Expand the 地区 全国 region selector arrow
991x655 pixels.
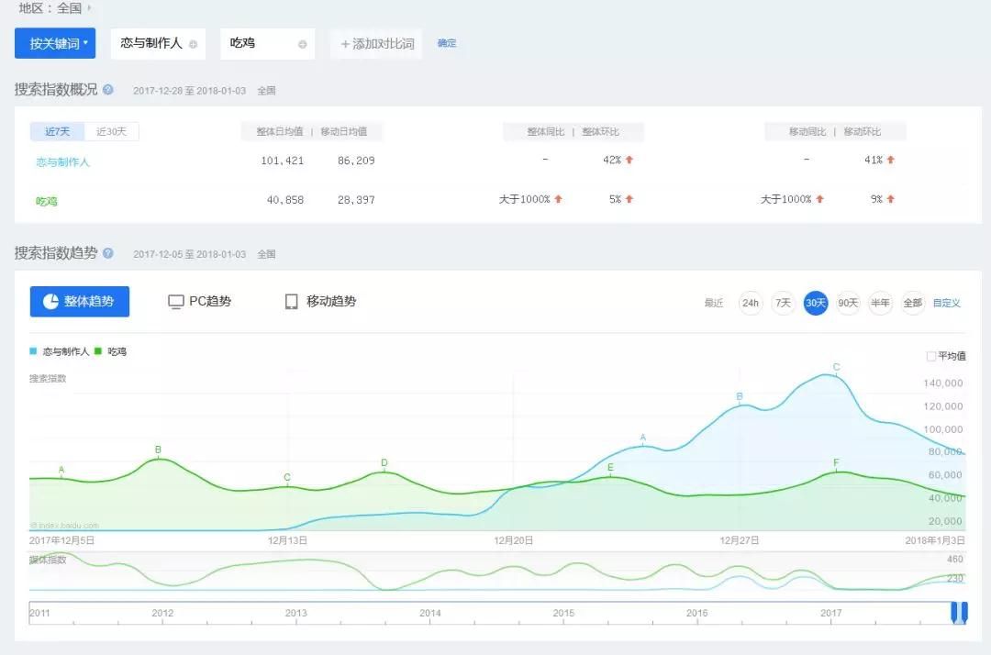pyautogui.click(x=89, y=7)
